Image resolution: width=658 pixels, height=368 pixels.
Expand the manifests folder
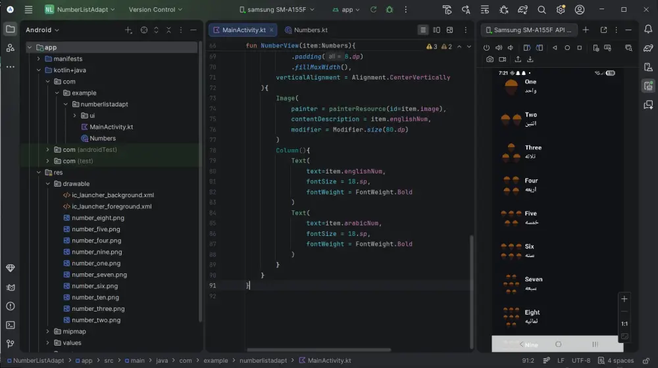click(39, 58)
